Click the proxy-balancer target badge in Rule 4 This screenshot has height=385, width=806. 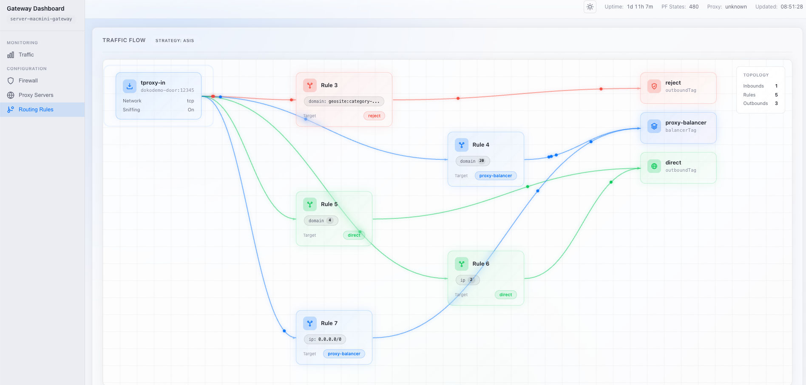(495, 176)
